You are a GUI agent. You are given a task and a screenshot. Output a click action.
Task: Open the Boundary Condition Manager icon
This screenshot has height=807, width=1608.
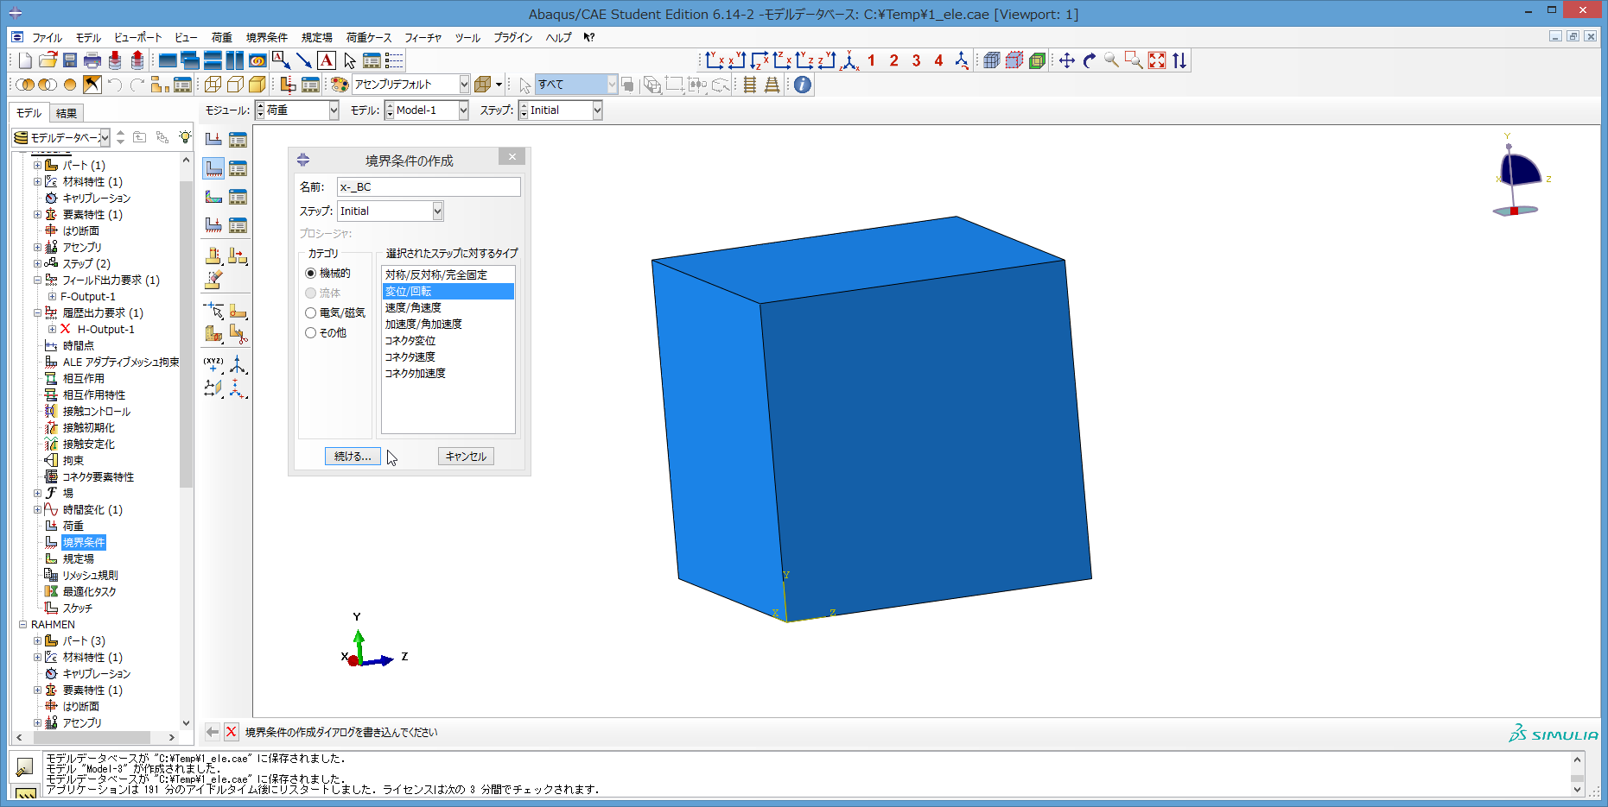tap(238, 167)
